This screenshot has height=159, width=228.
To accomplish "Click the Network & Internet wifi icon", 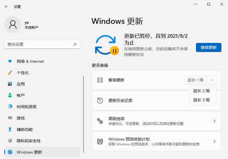I will click(x=10, y=61).
